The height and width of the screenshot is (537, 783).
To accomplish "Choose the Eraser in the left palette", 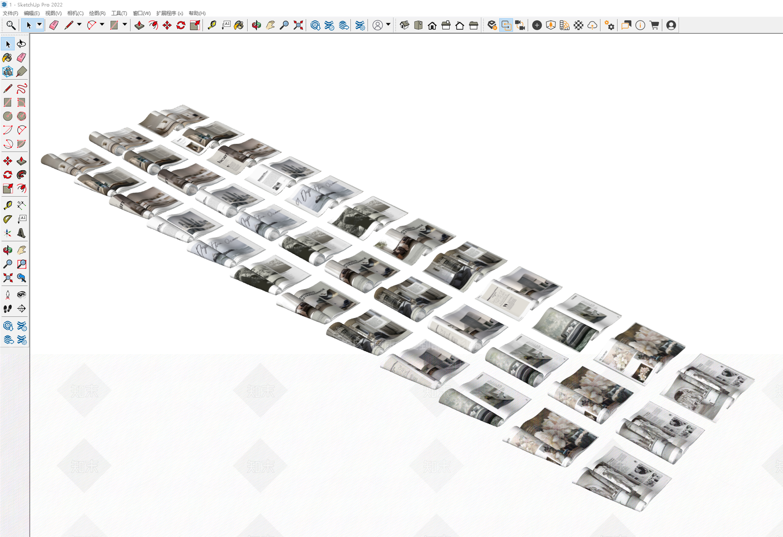I will pyautogui.click(x=22, y=58).
